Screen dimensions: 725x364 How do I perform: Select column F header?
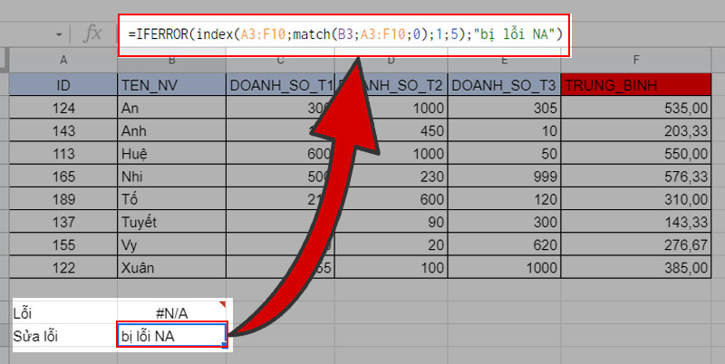point(637,61)
